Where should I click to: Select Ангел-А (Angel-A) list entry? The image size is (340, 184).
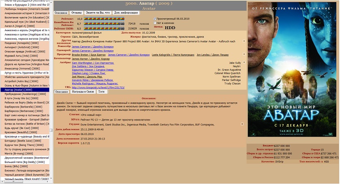coord(25,26)
